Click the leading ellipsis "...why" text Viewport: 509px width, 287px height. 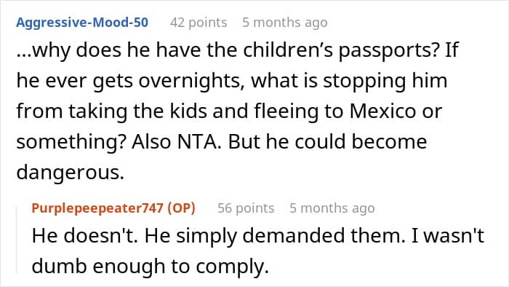[x=43, y=50]
